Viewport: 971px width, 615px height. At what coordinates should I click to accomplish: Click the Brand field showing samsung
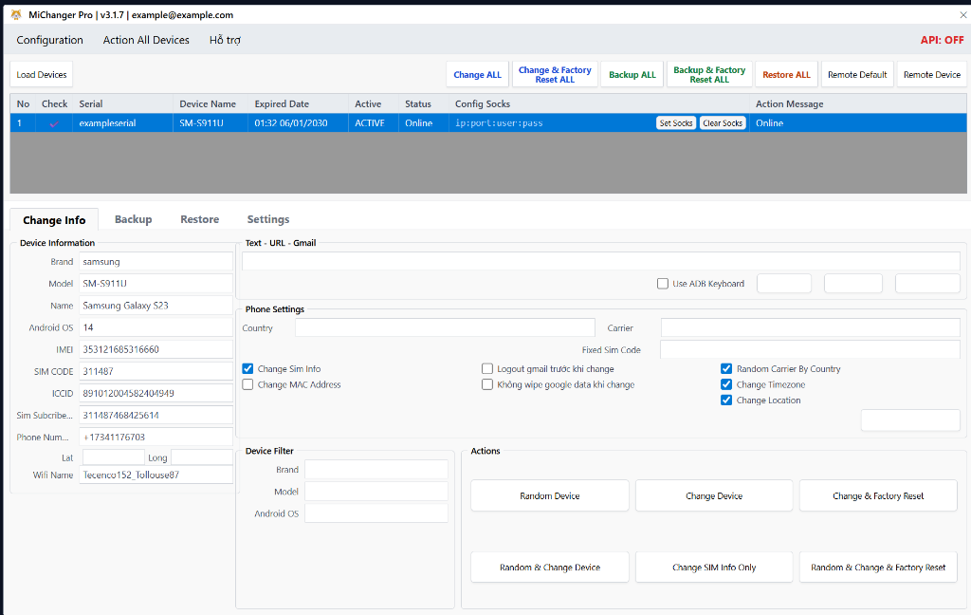pos(156,262)
